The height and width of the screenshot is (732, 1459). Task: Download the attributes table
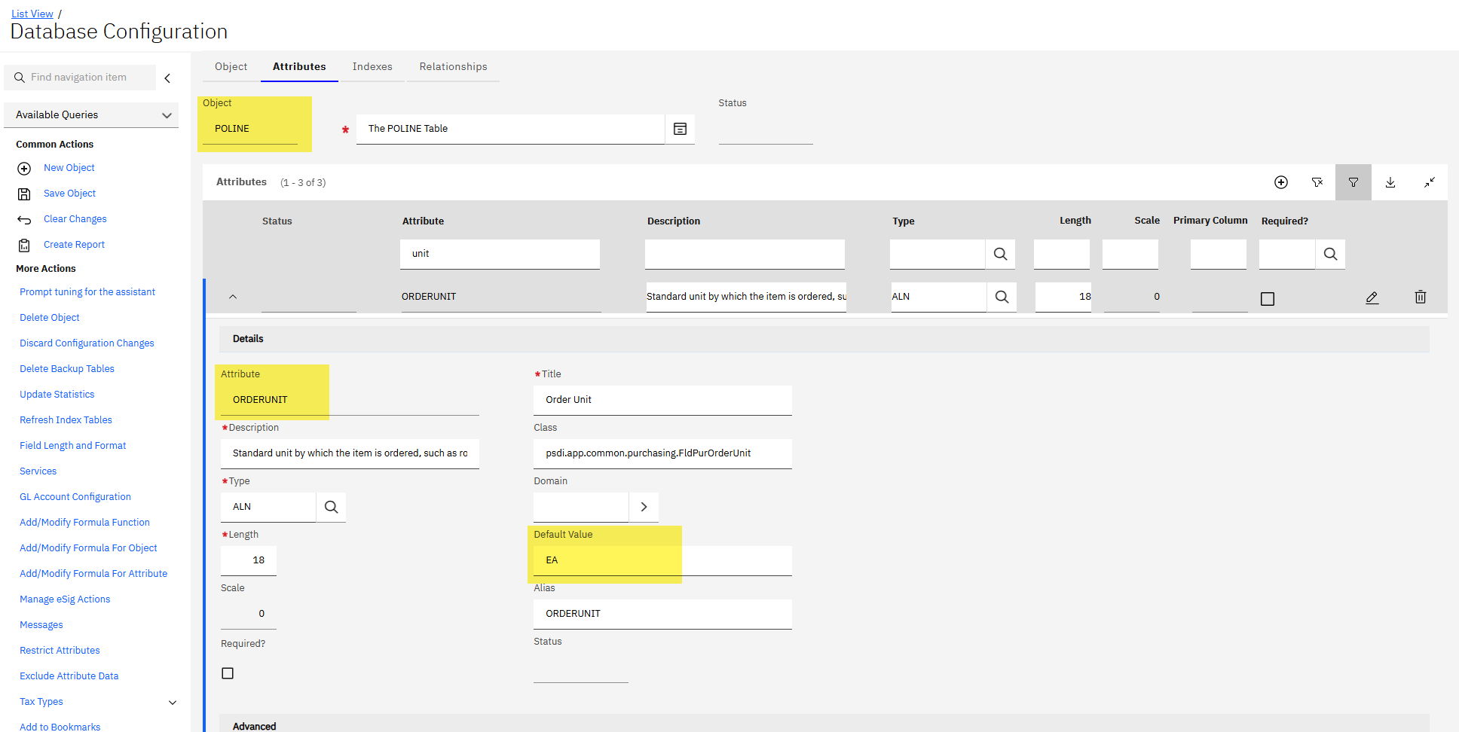coord(1390,182)
